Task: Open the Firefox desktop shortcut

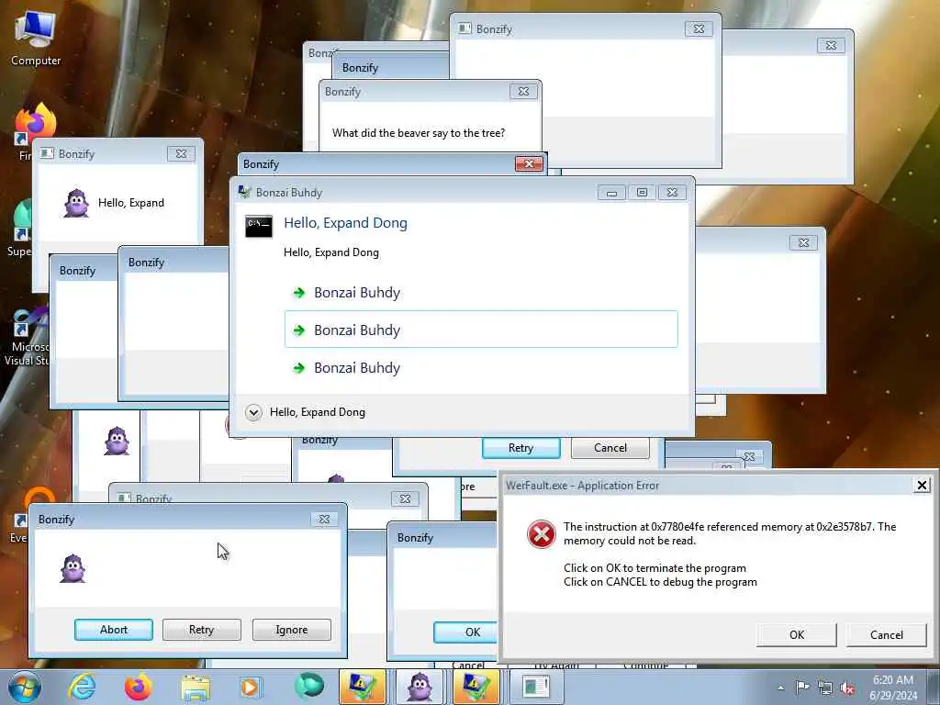Action: 34,130
